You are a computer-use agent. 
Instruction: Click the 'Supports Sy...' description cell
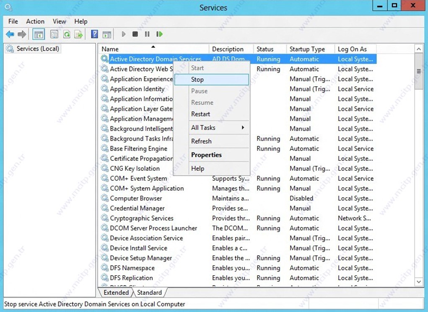(x=231, y=178)
